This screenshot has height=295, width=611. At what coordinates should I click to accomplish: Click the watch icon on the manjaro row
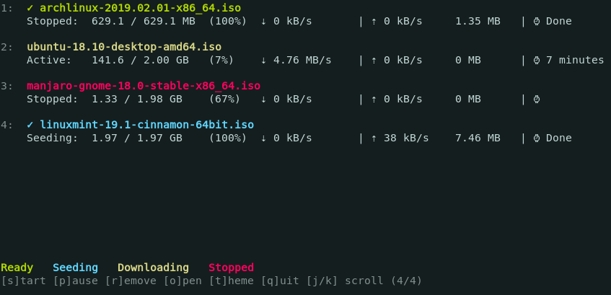point(537,99)
